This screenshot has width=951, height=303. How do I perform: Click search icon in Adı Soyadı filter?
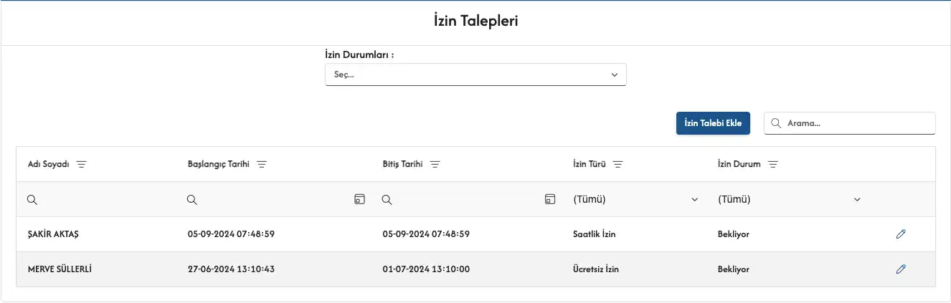(32, 200)
